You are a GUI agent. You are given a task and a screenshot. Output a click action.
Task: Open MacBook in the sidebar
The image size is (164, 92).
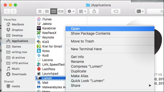click(x=18, y=24)
